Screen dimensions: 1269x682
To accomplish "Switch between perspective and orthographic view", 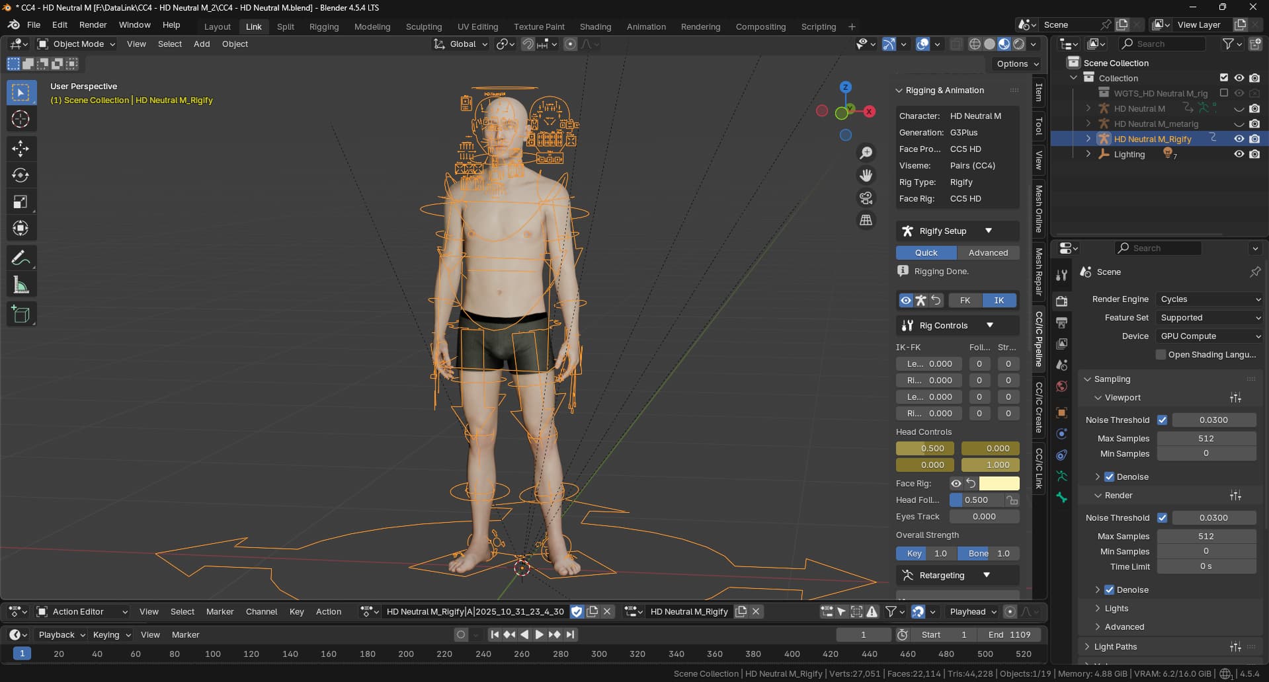I will tap(866, 220).
